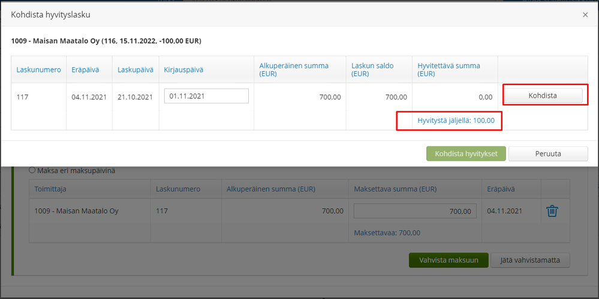Image resolution: width=599 pixels, height=299 pixels.
Task: Click Toimittaja column header in background table
Action: [x=50, y=189]
